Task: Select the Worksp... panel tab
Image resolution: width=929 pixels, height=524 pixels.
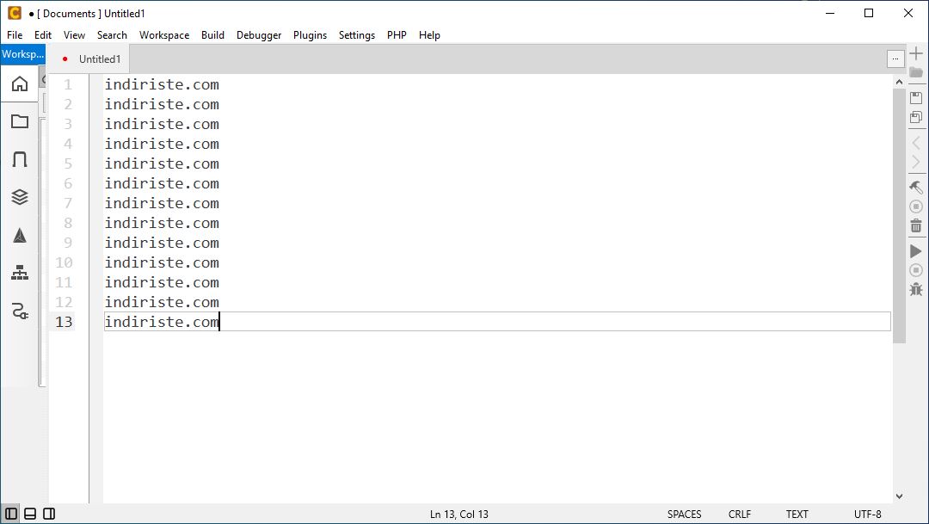Action: click(x=22, y=54)
